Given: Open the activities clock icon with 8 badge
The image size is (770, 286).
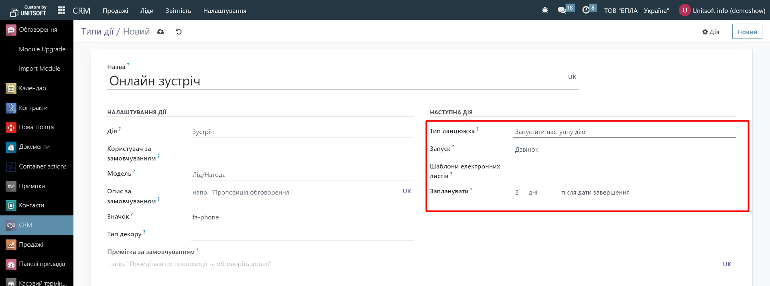Looking at the screenshot, I should [x=586, y=10].
